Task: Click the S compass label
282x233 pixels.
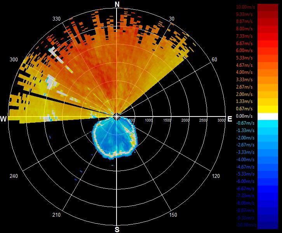Action: click(x=117, y=230)
